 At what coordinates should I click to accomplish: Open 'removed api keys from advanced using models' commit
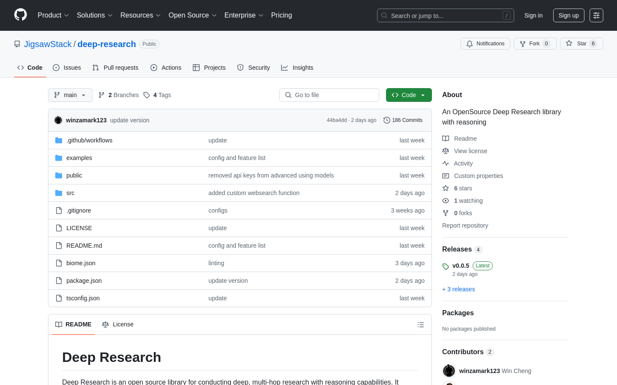[x=271, y=175]
